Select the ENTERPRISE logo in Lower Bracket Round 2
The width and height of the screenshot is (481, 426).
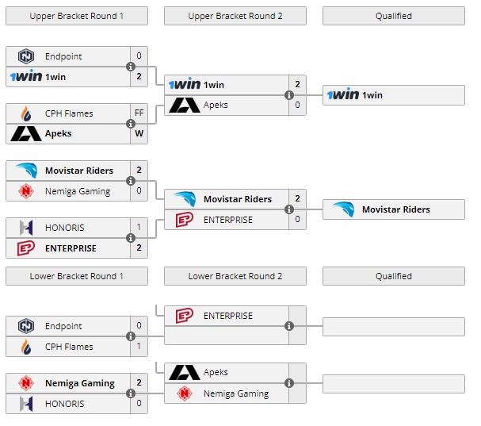(x=185, y=316)
